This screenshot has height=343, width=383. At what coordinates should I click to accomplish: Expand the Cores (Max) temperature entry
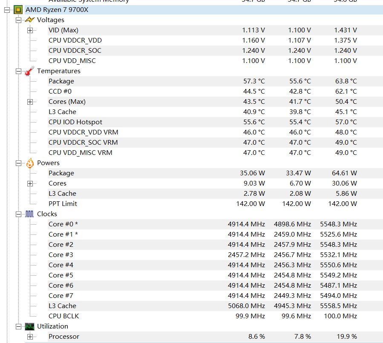[x=29, y=102]
